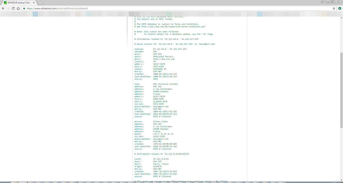The image size is (343, 183).
Task: Click the '91.121.0.0/16AS16276' information line
Action: (162, 154)
